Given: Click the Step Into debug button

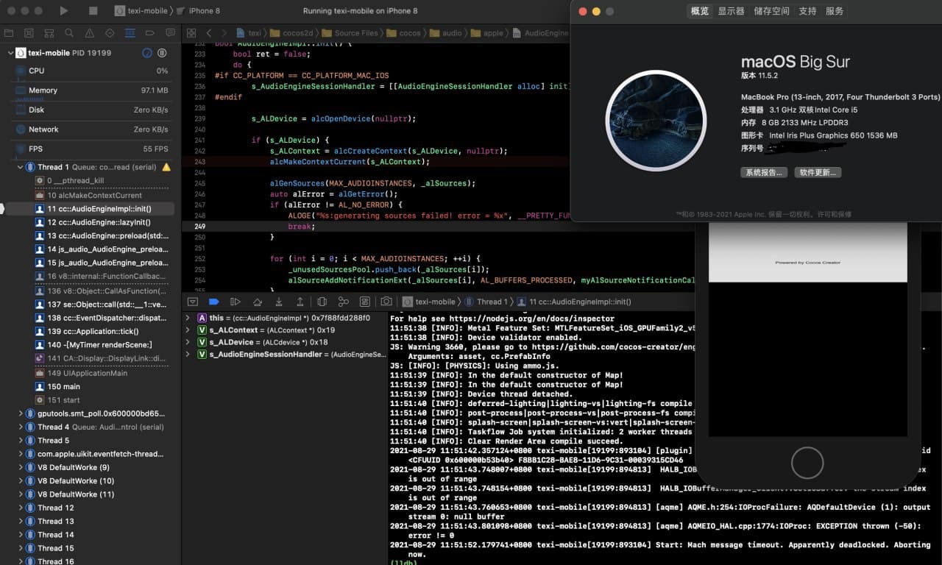Looking at the screenshot, I should coord(279,302).
